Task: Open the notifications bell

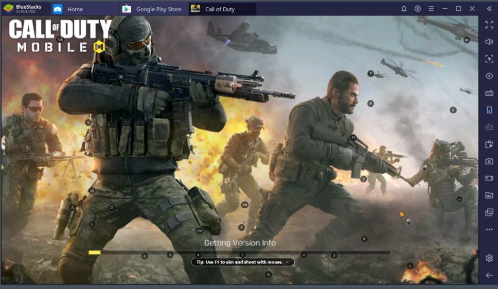Action: (x=404, y=9)
